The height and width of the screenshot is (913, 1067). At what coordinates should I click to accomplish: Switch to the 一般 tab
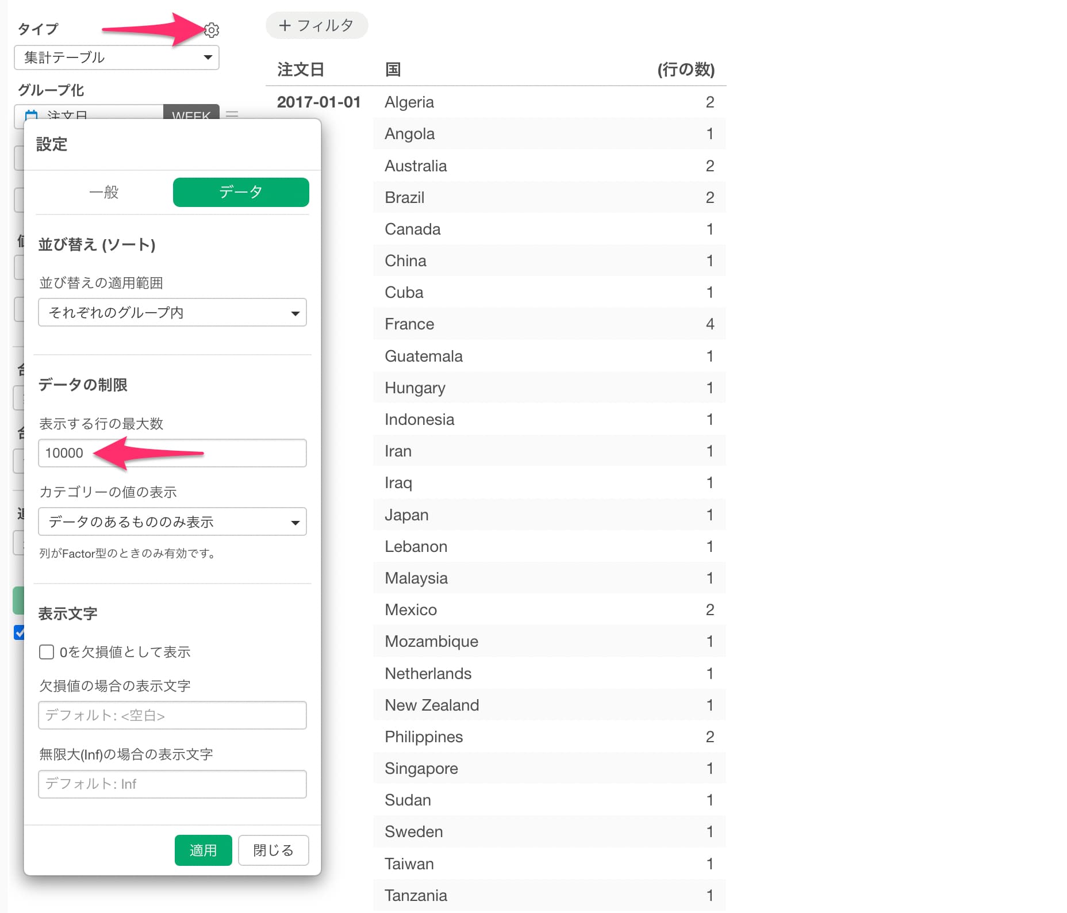(104, 192)
